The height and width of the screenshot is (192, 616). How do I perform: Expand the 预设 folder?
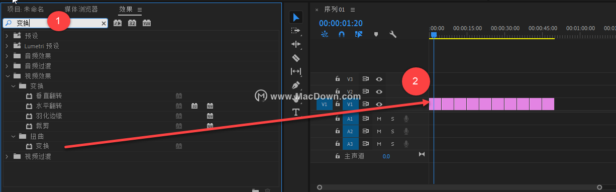pyautogui.click(x=7, y=36)
